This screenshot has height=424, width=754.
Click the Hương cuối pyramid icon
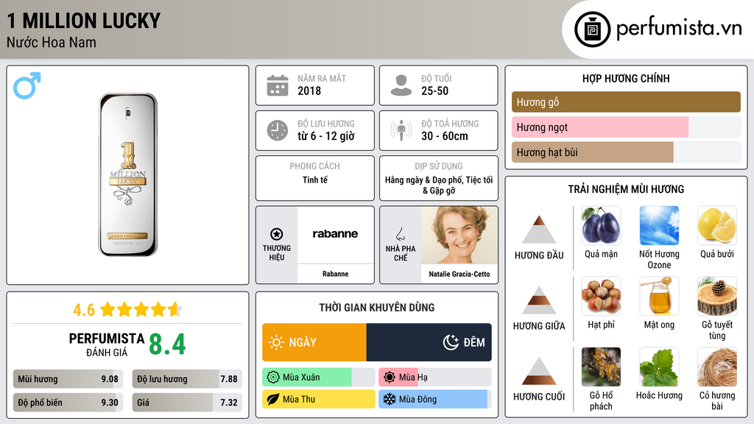coord(539,371)
